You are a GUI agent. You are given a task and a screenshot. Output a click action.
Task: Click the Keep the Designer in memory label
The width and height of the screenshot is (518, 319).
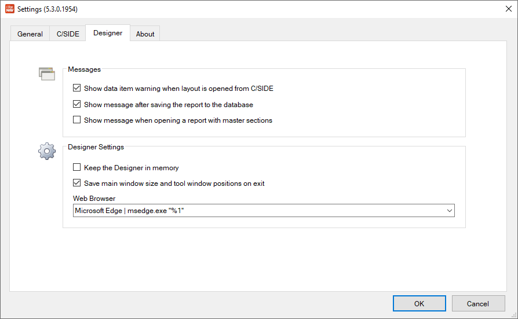point(131,168)
